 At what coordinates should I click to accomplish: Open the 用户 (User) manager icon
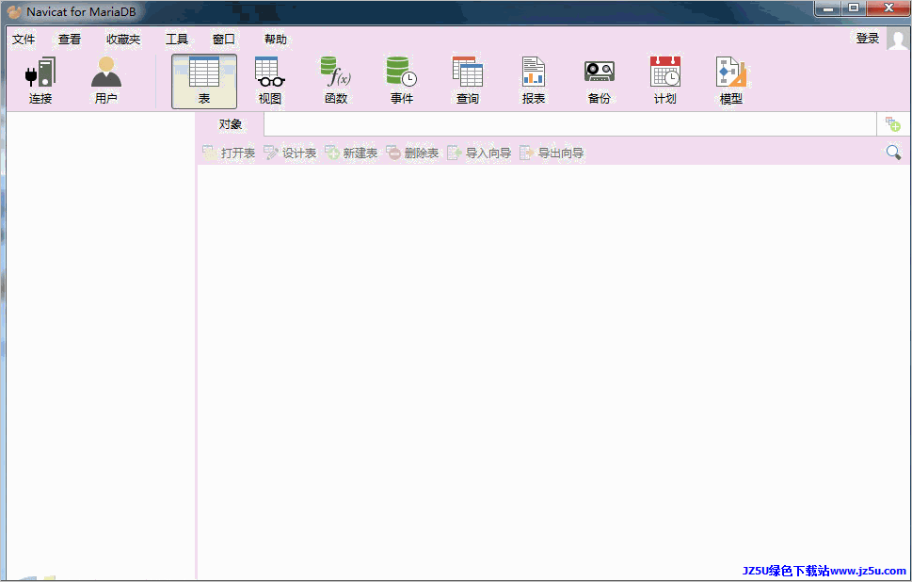(x=105, y=81)
